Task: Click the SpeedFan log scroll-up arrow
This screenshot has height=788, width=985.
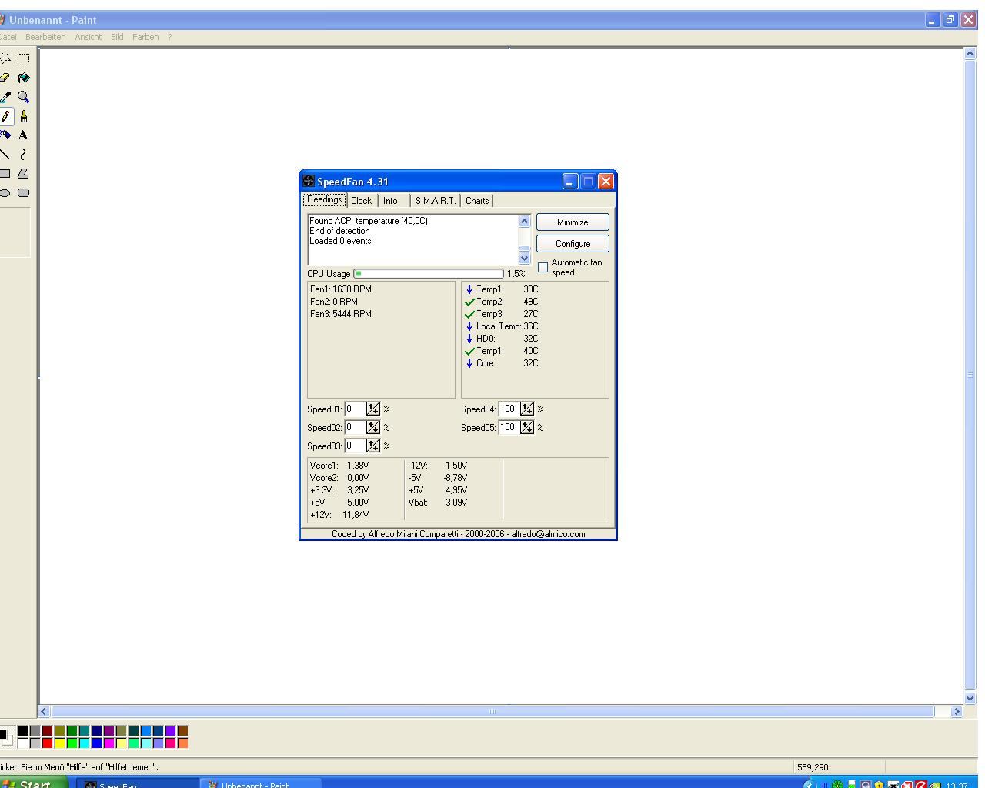Action: point(525,222)
